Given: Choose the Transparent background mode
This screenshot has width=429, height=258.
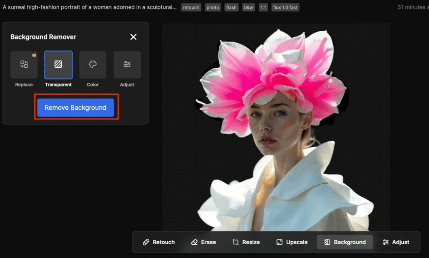Looking at the screenshot, I should pos(58,65).
